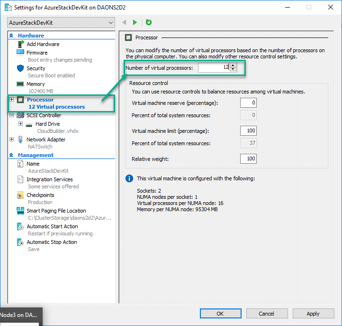
Task: Click the Smart Paging File Location icon
Action: 20,211
